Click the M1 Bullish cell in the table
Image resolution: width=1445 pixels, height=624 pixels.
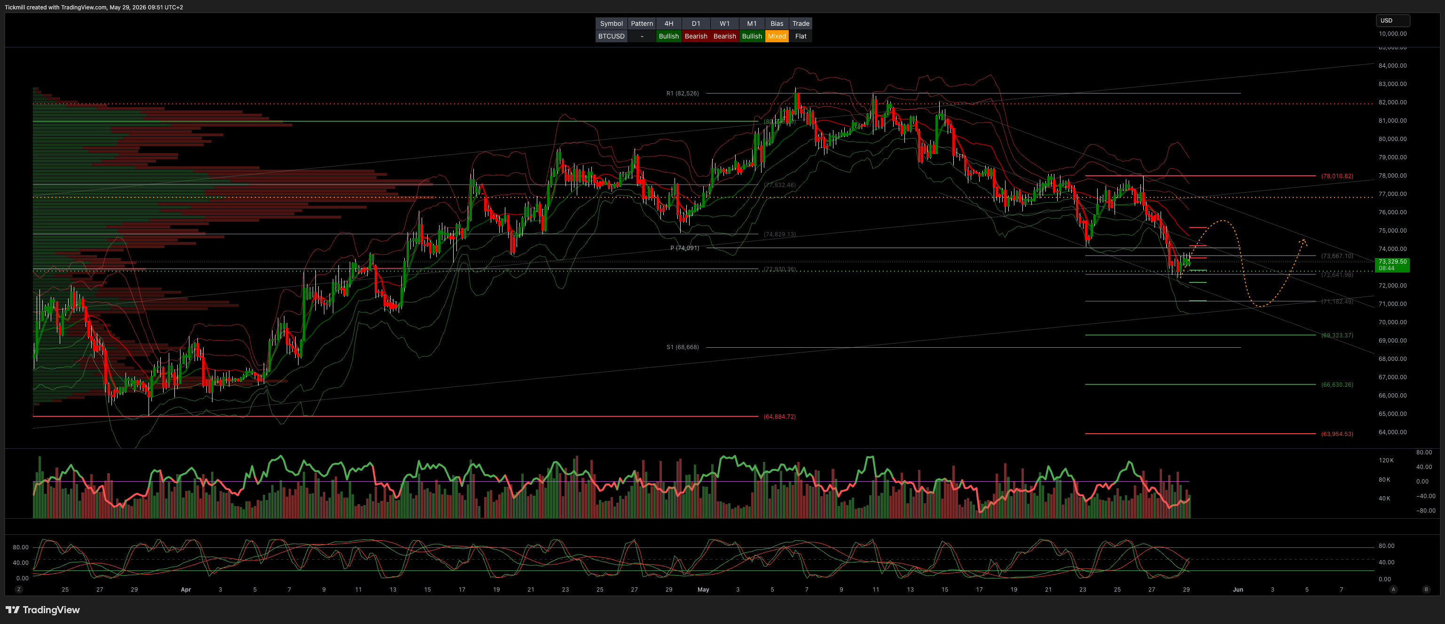pos(752,36)
